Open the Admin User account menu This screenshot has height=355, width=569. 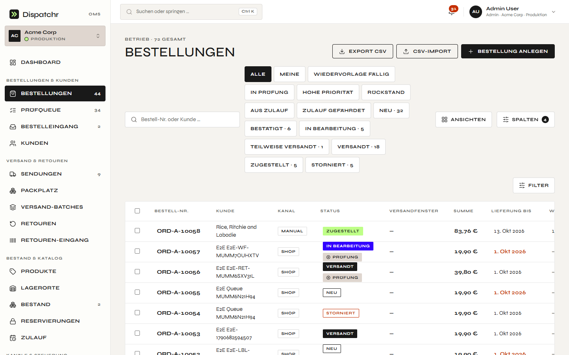pos(512,12)
